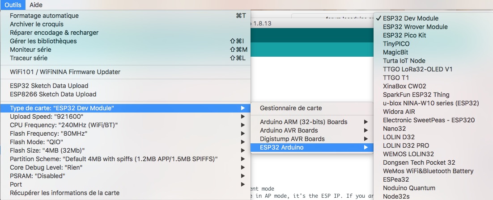Open Moniteur série
Viewport: 493px width, 200px height.
pyautogui.click(x=125, y=50)
